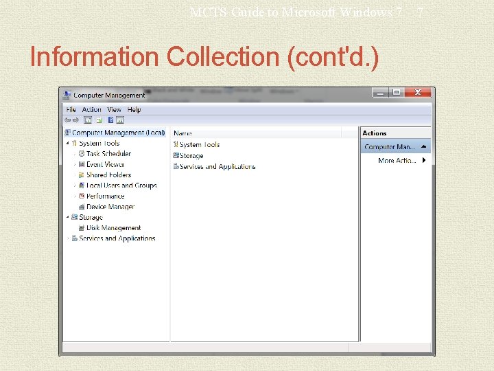Click the Storage icon in the left tree
This screenshot has height=371, width=494.
(x=74, y=217)
